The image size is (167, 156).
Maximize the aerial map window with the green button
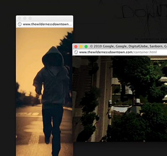86,46
